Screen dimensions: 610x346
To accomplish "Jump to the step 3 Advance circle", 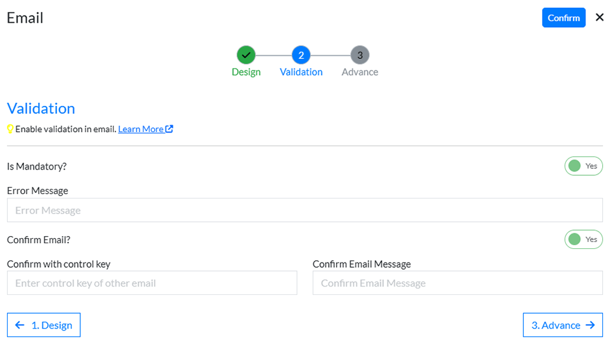I will (x=360, y=55).
